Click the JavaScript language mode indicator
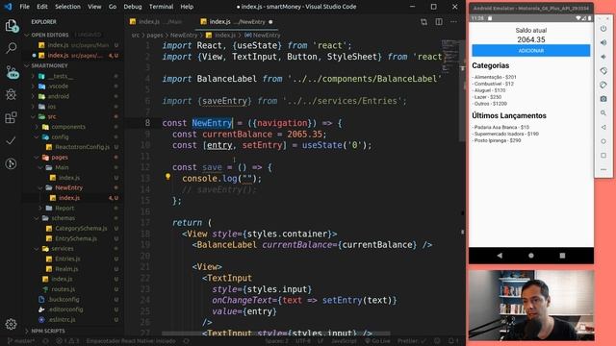616x346 pixels. click(x=344, y=341)
